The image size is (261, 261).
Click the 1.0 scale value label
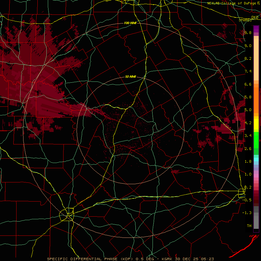248,174
